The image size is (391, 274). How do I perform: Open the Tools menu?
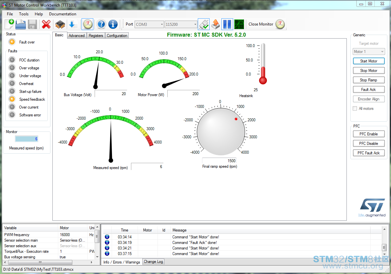click(24, 14)
